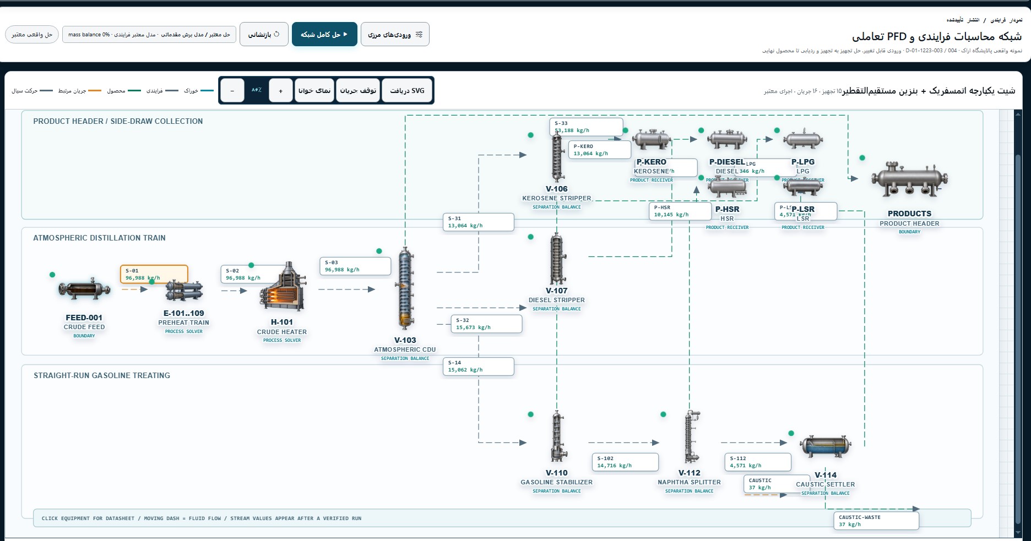
Task: Toggle the نمای خوانا readable view
Action: 314,90
